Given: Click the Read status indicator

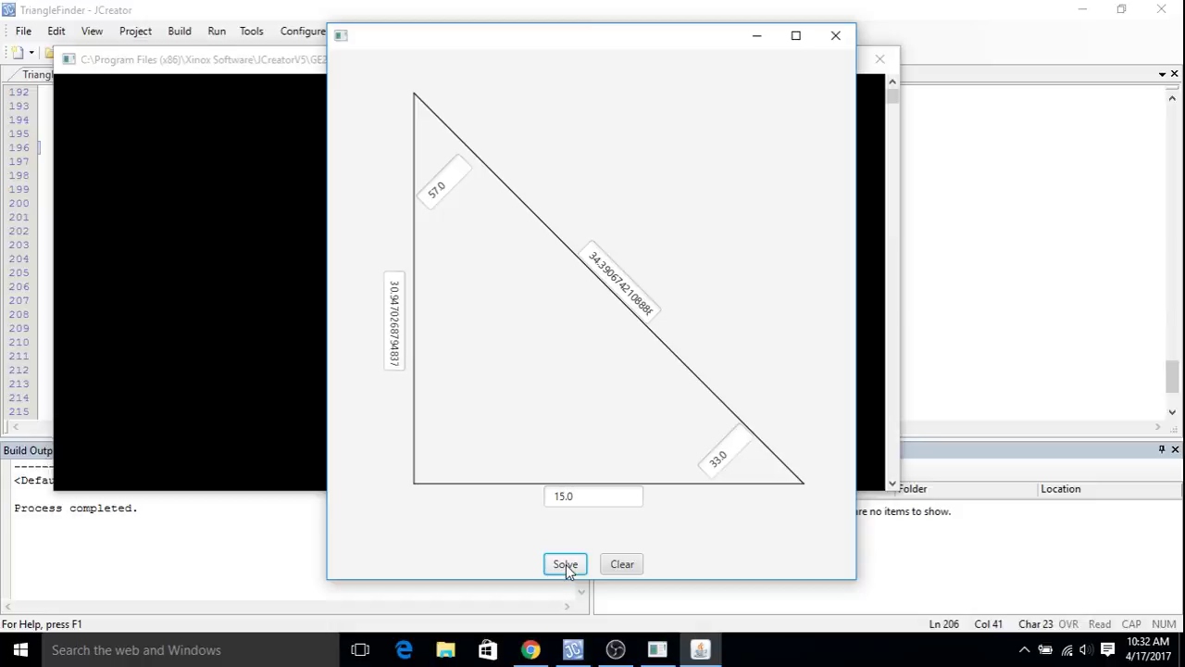Looking at the screenshot, I should (1100, 624).
